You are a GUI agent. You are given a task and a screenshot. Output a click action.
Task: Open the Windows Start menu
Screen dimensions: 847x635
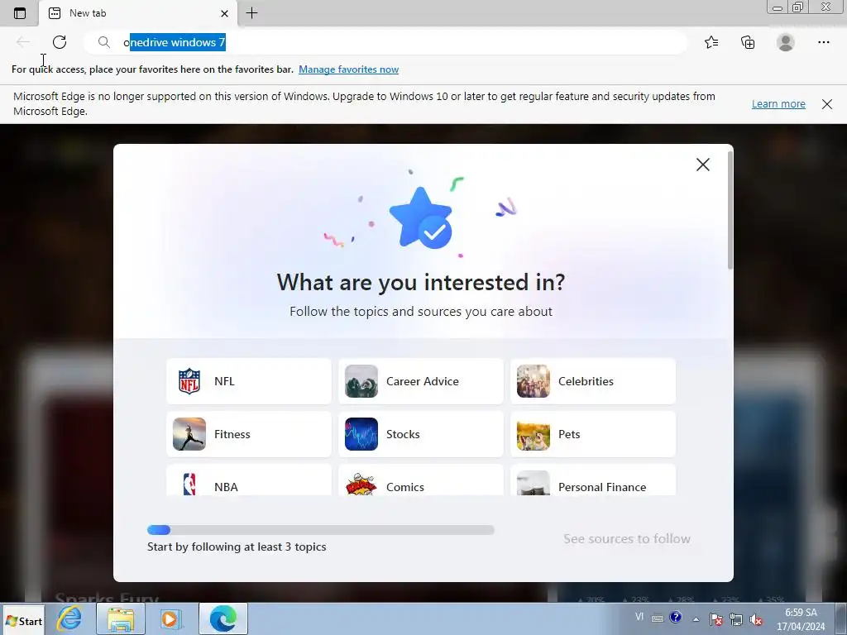[x=24, y=621]
